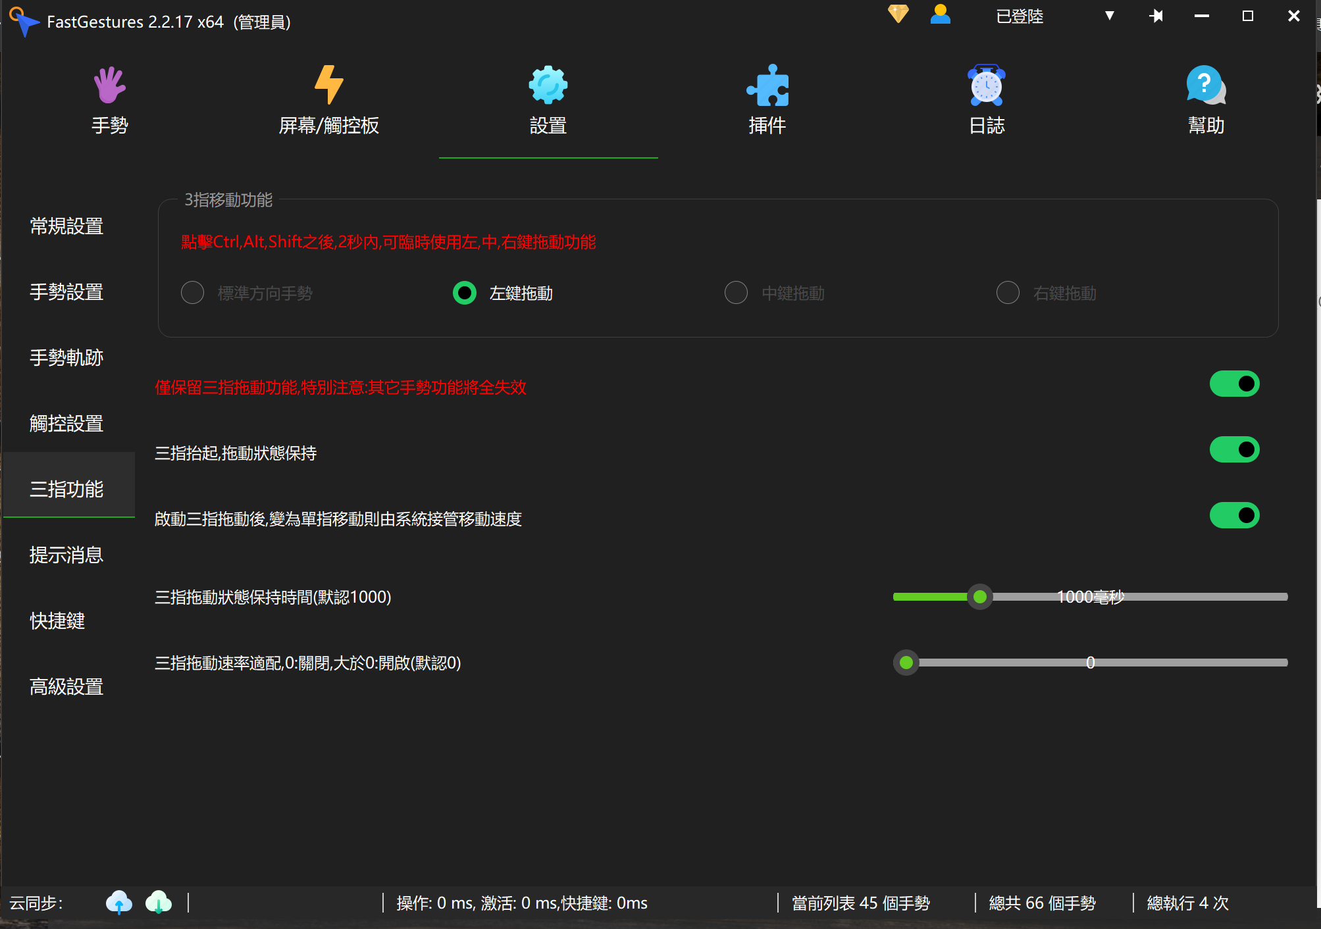1321x929 pixels.
Task: Open the 幫助 question mark icon
Action: tap(1206, 85)
